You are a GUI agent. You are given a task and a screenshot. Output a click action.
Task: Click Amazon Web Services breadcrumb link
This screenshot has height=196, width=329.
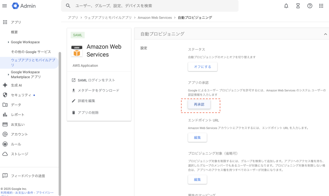pos(155,18)
